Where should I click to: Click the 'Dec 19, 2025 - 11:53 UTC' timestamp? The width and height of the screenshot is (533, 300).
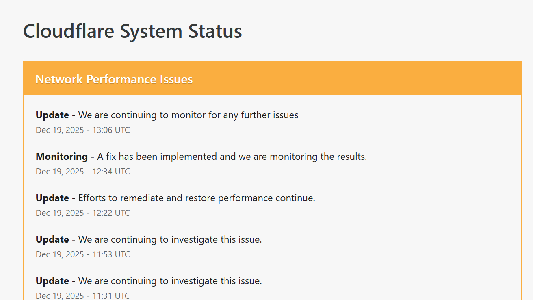click(83, 254)
